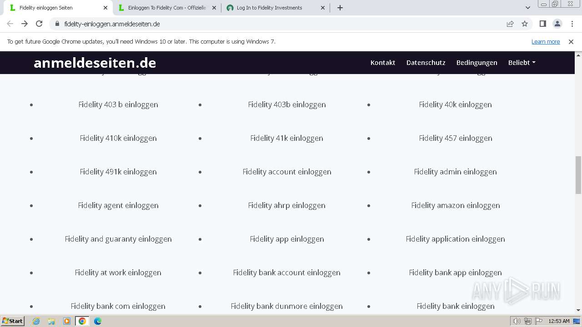Screen dimensions: 582x327
Task: Select the 'Fidelity einloggen Seiten' tab
Action: 58,8
